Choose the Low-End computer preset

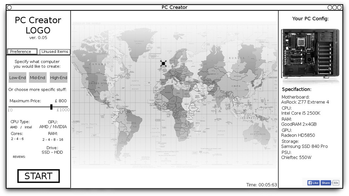[17, 78]
